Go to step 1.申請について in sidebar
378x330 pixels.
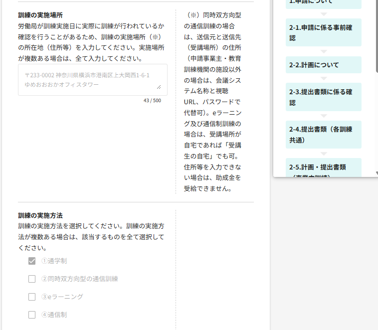[x=323, y=2]
